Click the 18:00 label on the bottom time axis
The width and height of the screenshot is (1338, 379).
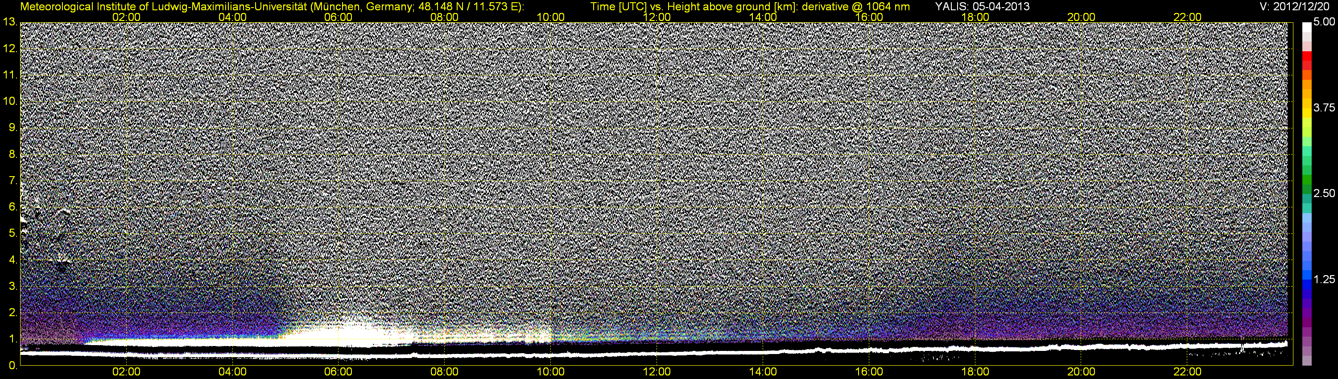pyautogui.click(x=975, y=372)
